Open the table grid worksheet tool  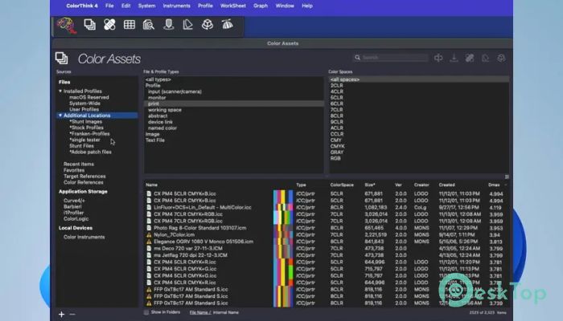129,25
